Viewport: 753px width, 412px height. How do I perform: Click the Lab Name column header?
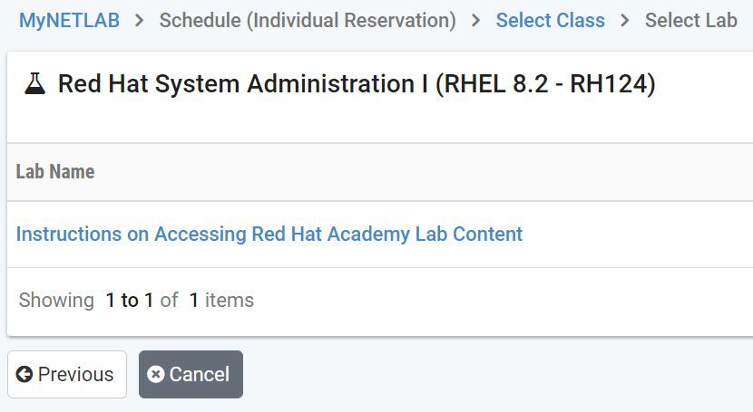click(x=55, y=171)
